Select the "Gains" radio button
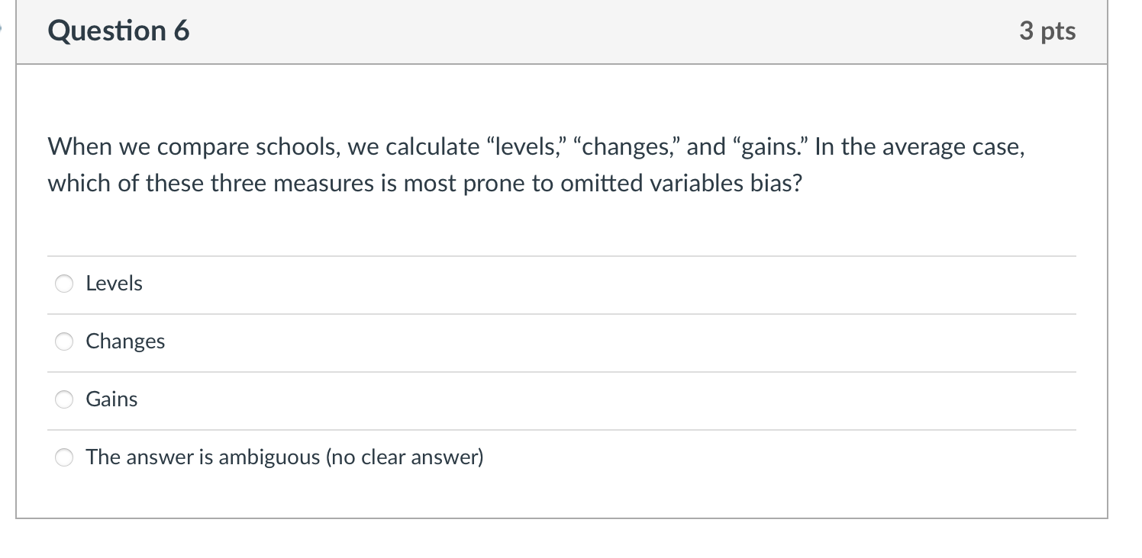1142x558 pixels. [x=64, y=399]
